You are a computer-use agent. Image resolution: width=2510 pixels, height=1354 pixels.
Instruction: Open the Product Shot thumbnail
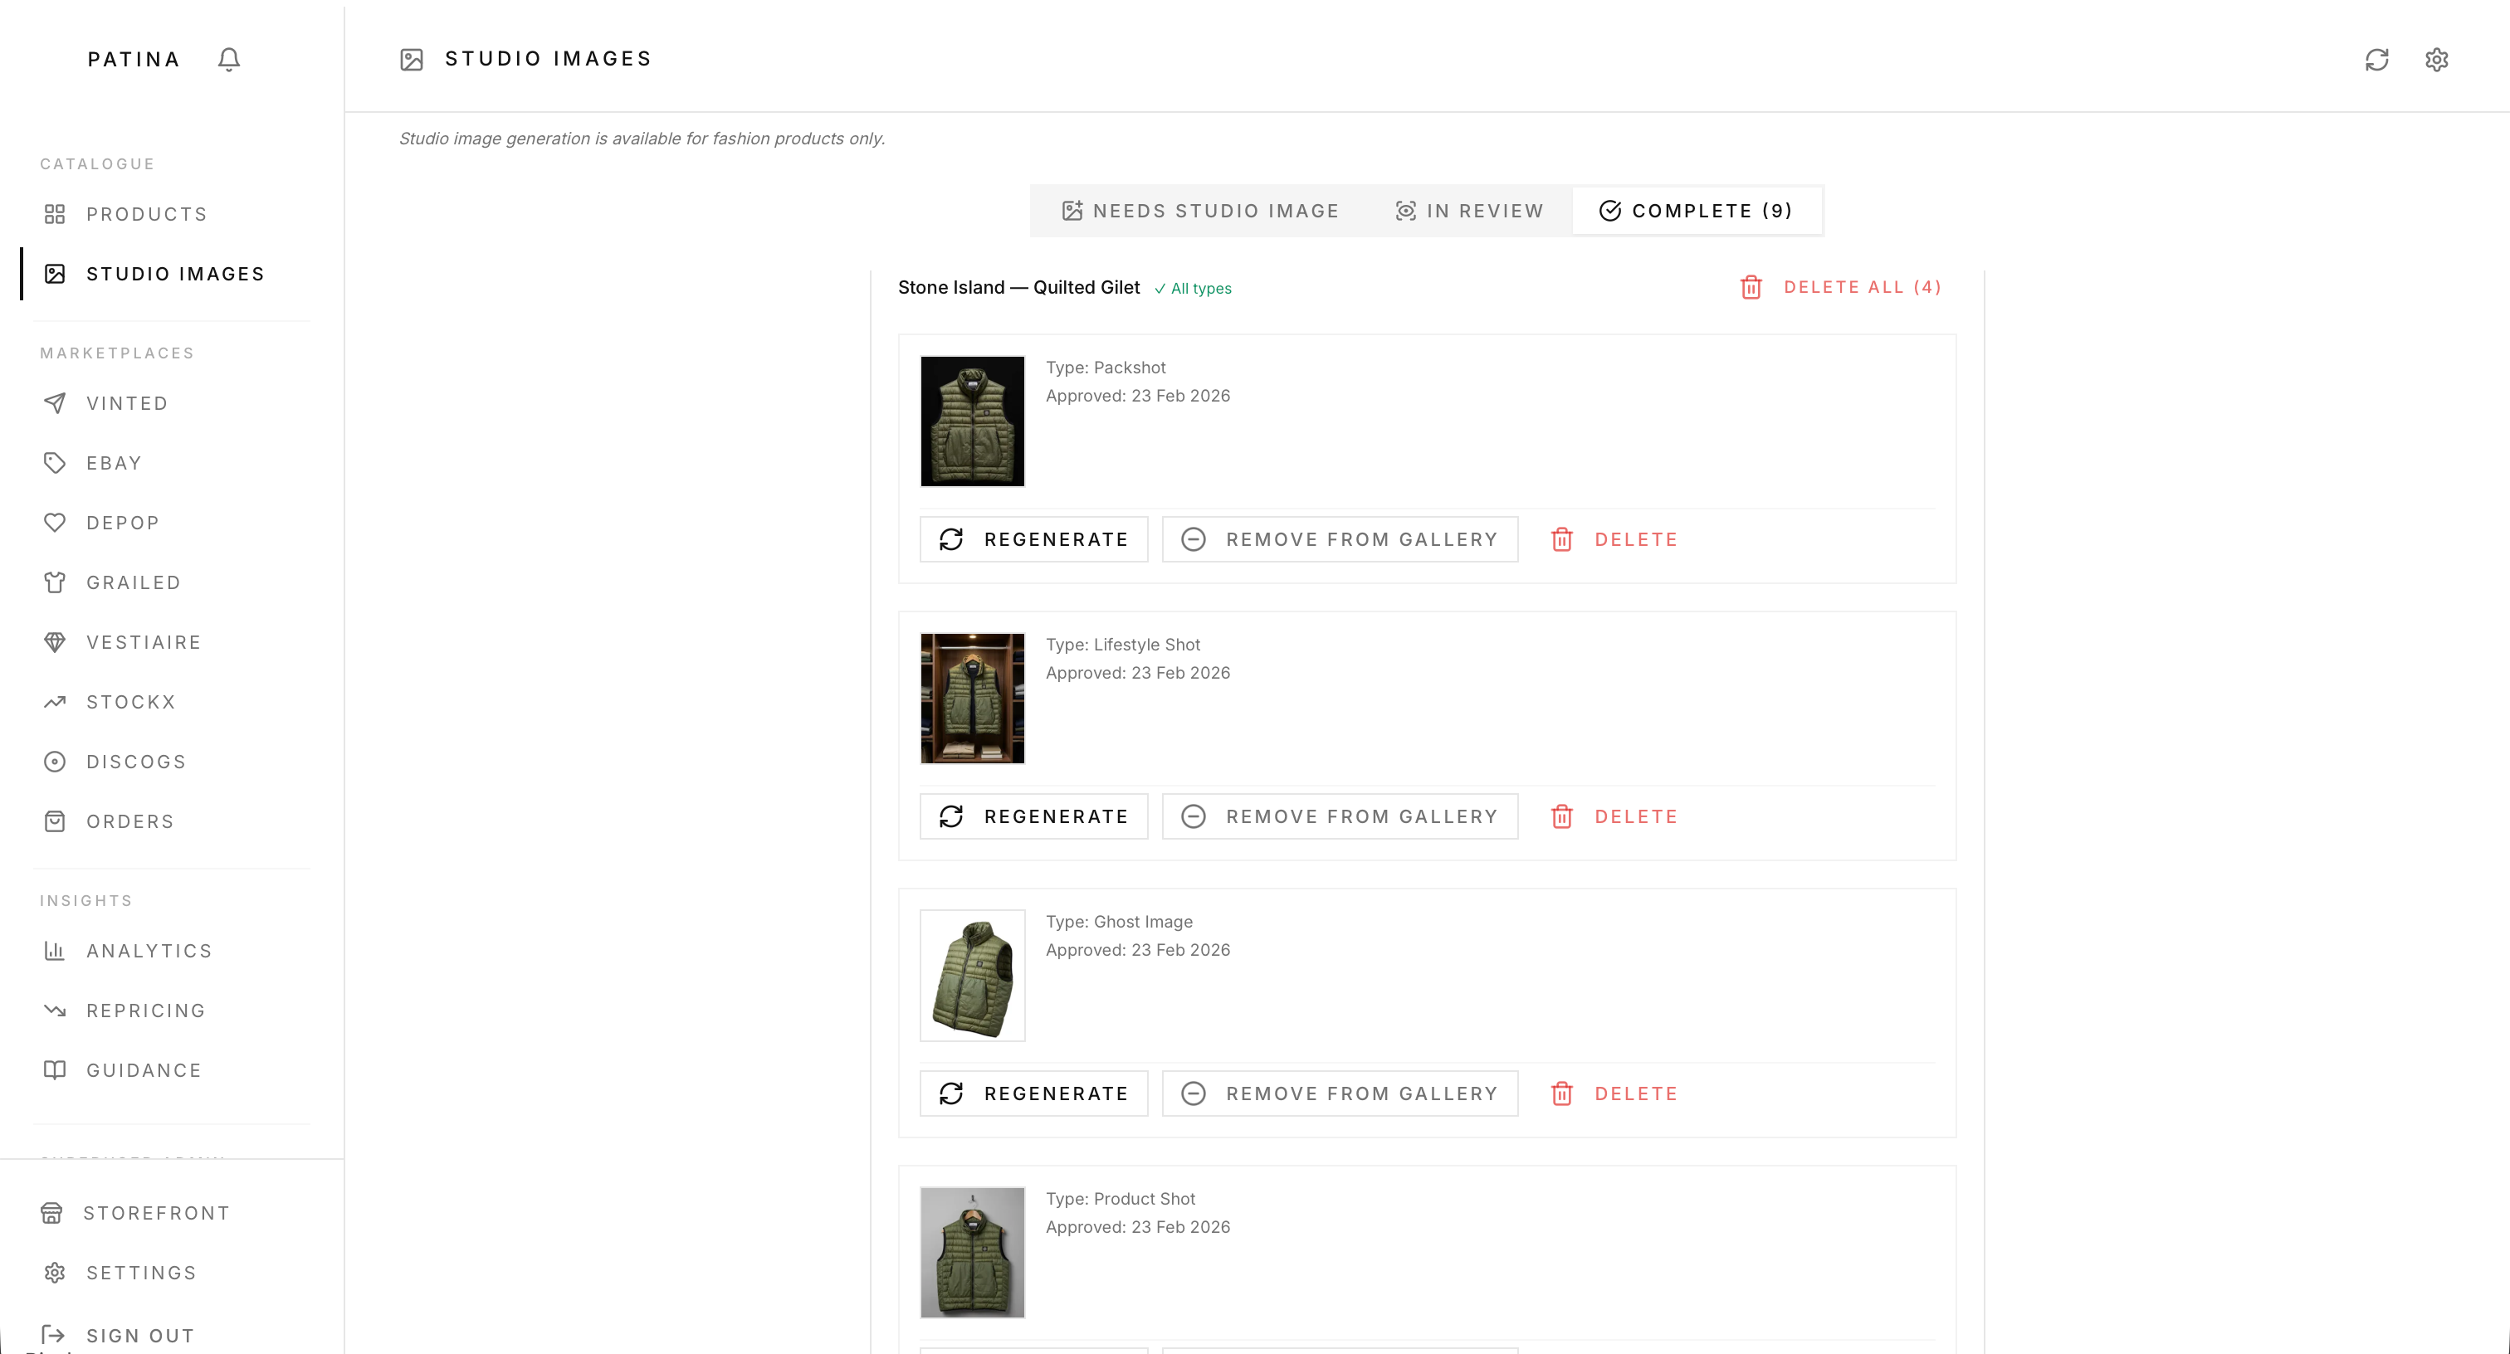click(x=973, y=1252)
